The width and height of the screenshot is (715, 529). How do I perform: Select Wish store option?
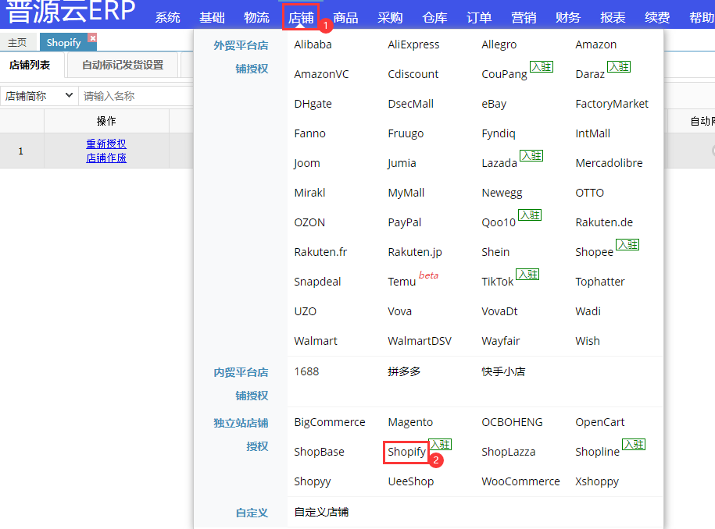click(588, 341)
